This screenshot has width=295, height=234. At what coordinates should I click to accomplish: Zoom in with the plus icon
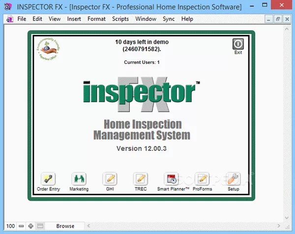pyautogui.click(x=30, y=226)
